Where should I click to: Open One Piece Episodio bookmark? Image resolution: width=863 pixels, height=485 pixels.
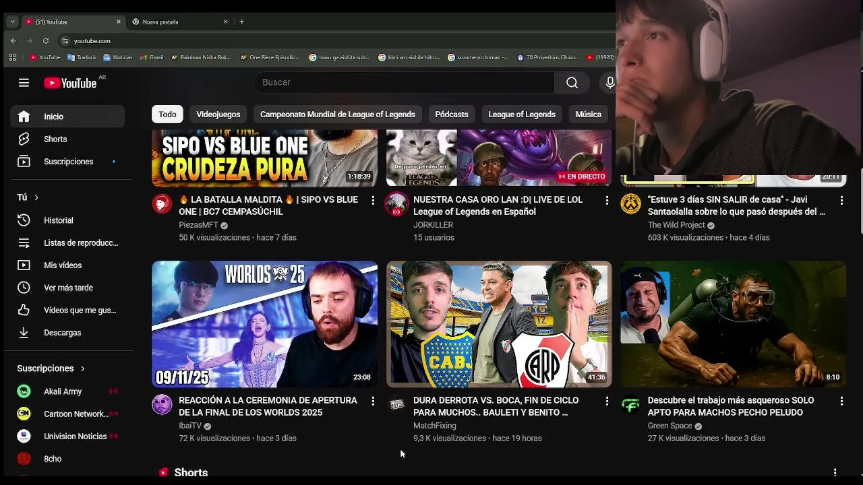point(270,57)
